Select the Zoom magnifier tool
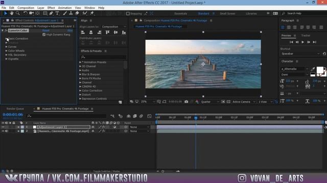The width and height of the screenshot is (327, 183). (x=18, y=13)
